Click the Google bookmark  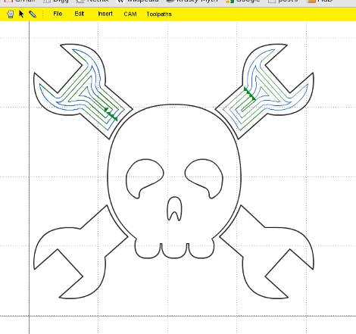243,2
